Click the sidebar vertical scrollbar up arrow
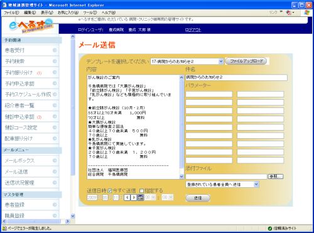The height and width of the screenshot is (233, 314). (x=73, y=36)
